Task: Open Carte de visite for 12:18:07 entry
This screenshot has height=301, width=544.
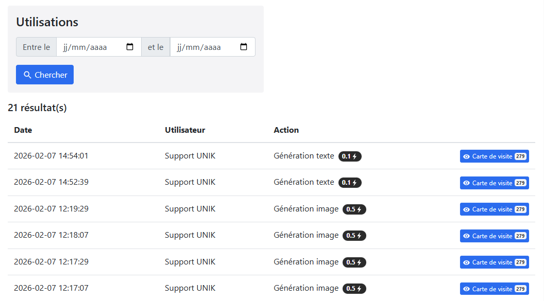Action: [494, 236]
